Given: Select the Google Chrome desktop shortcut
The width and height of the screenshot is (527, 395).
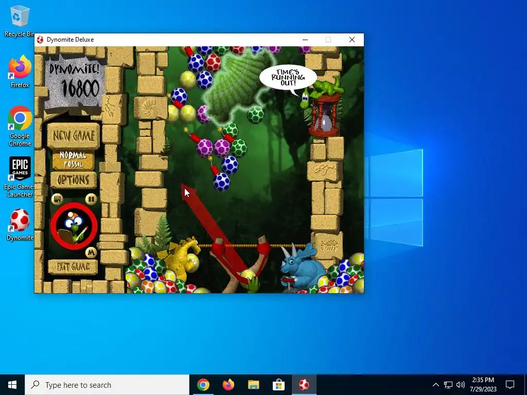Looking at the screenshot, I should [x=20, y=126].
